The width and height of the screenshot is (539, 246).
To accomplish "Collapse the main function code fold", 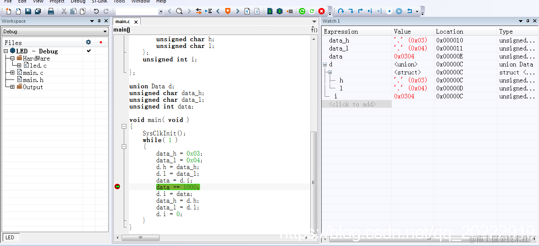I will pos(124,126).
